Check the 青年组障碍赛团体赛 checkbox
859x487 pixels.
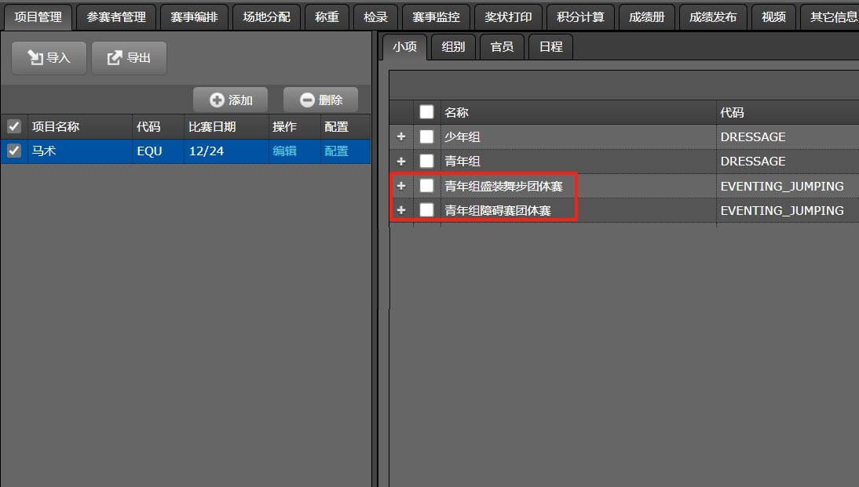426,210
